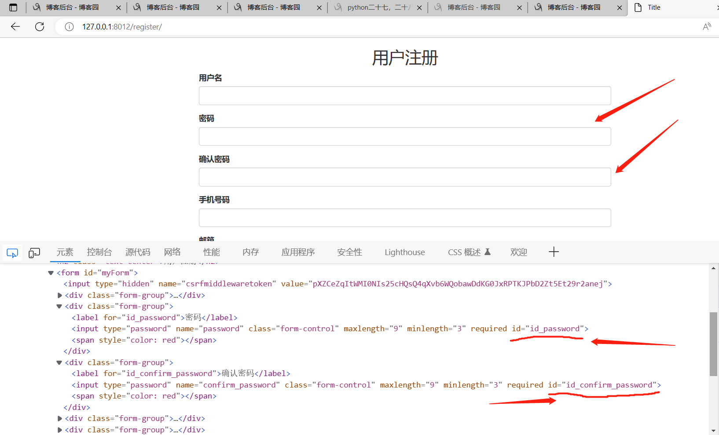Click the 手机号码 form label
This screenshot has height=435, width=719.
(x=214, y=200)
